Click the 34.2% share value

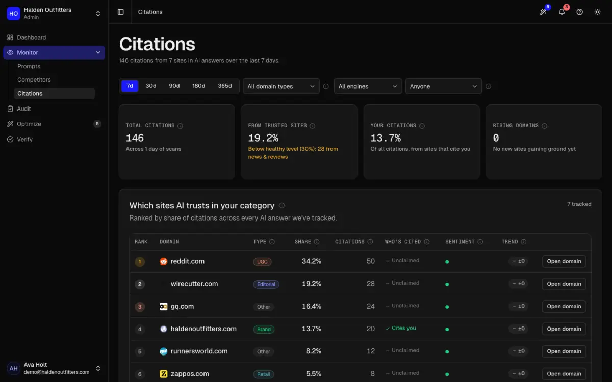pyautogui.click(x=312, y=261)
